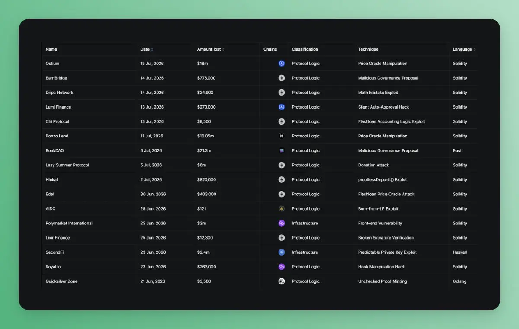Click the Polygon icon in Polymarket International row
Screen dimensions: 519x329
click(x=282, y=224)
